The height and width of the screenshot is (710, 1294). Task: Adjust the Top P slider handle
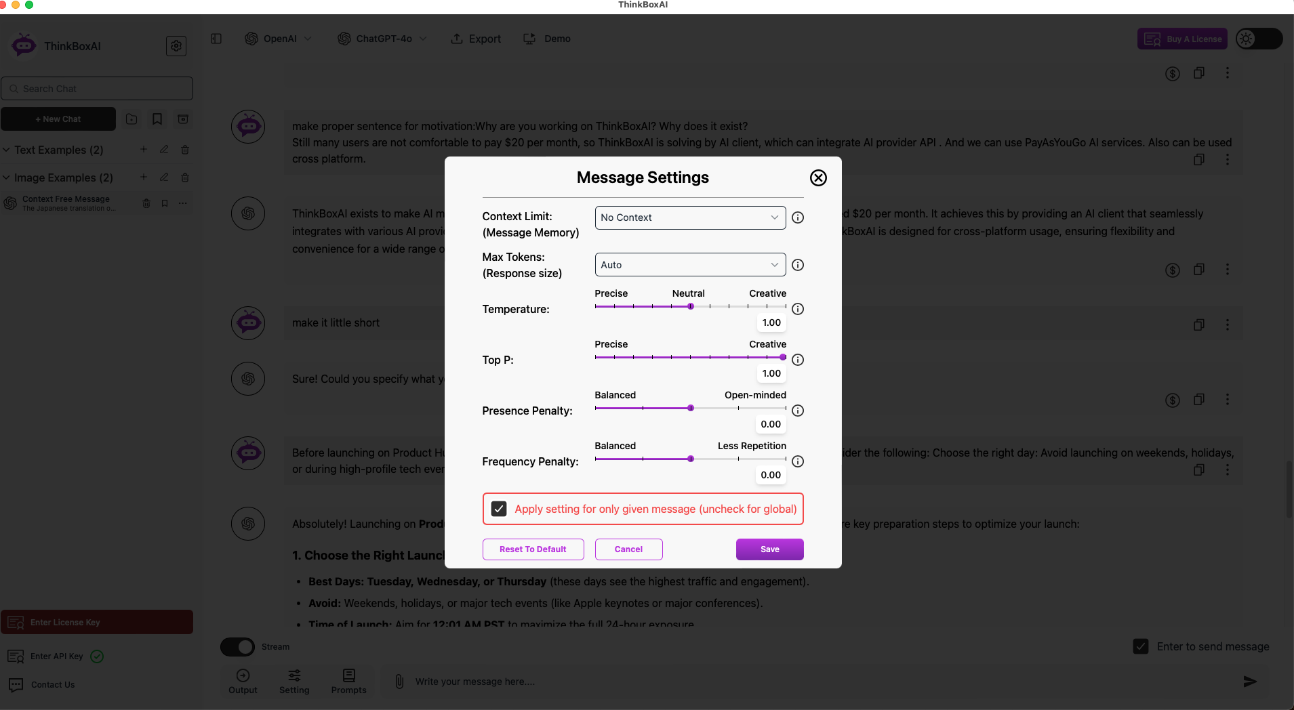pyautogui.click(x=783, y=357)
